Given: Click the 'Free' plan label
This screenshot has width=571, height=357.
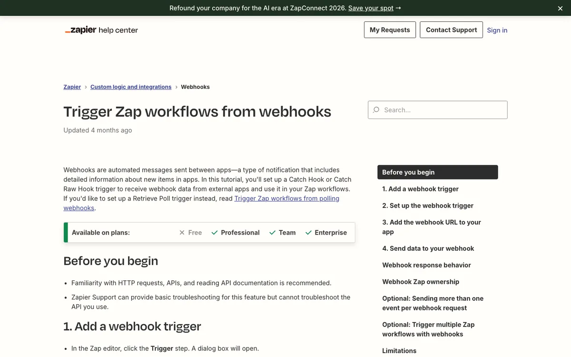Looking at the screenshot, I should [x=195, y=233].
